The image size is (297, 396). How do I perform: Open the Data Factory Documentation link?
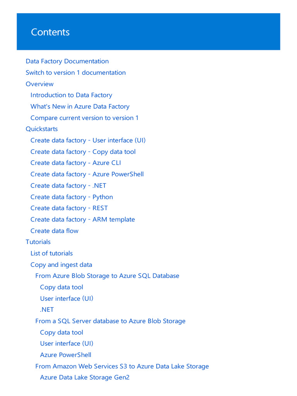67,61
